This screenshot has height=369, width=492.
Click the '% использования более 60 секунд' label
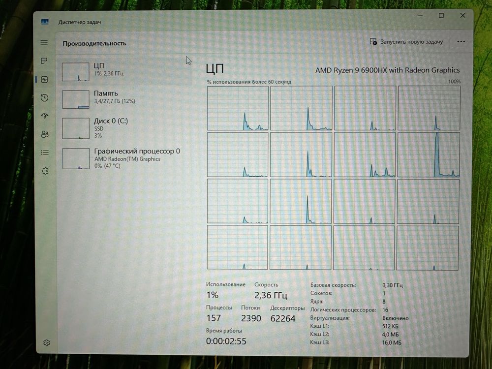[x=249, y=82]
